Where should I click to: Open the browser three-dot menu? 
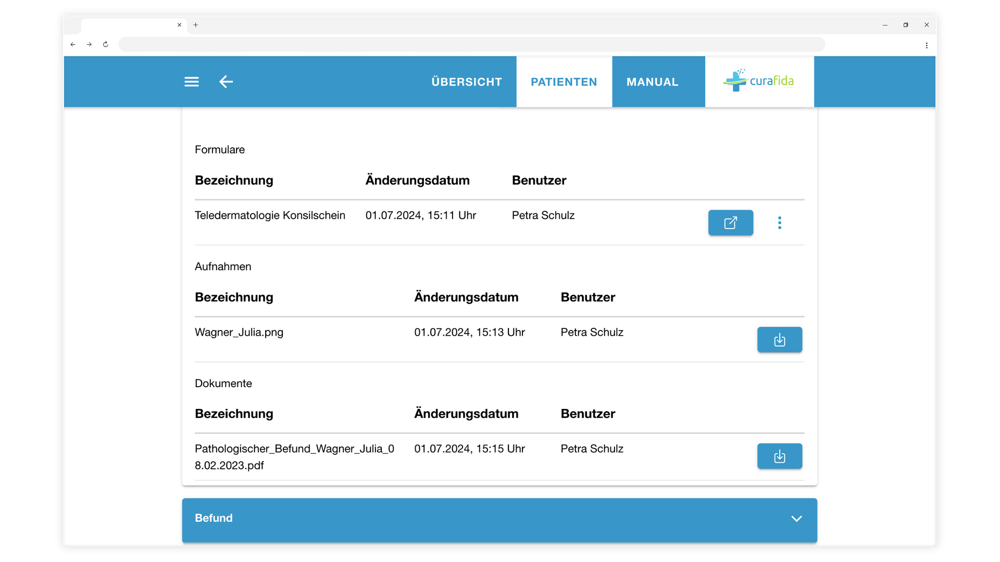[x=927, y=45]
